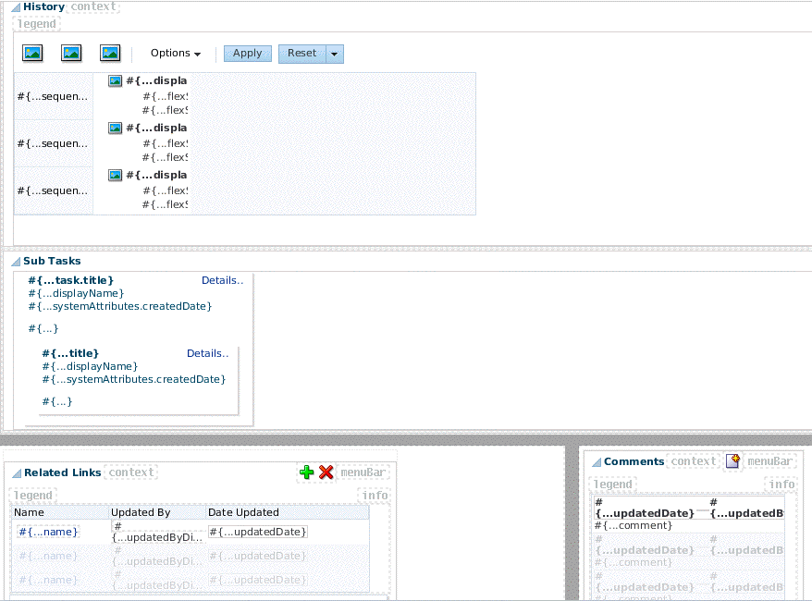The height and width of the screenshot is (601, 812).
Task: Click the second image icon in History toolbar
Action: (72, 54)
